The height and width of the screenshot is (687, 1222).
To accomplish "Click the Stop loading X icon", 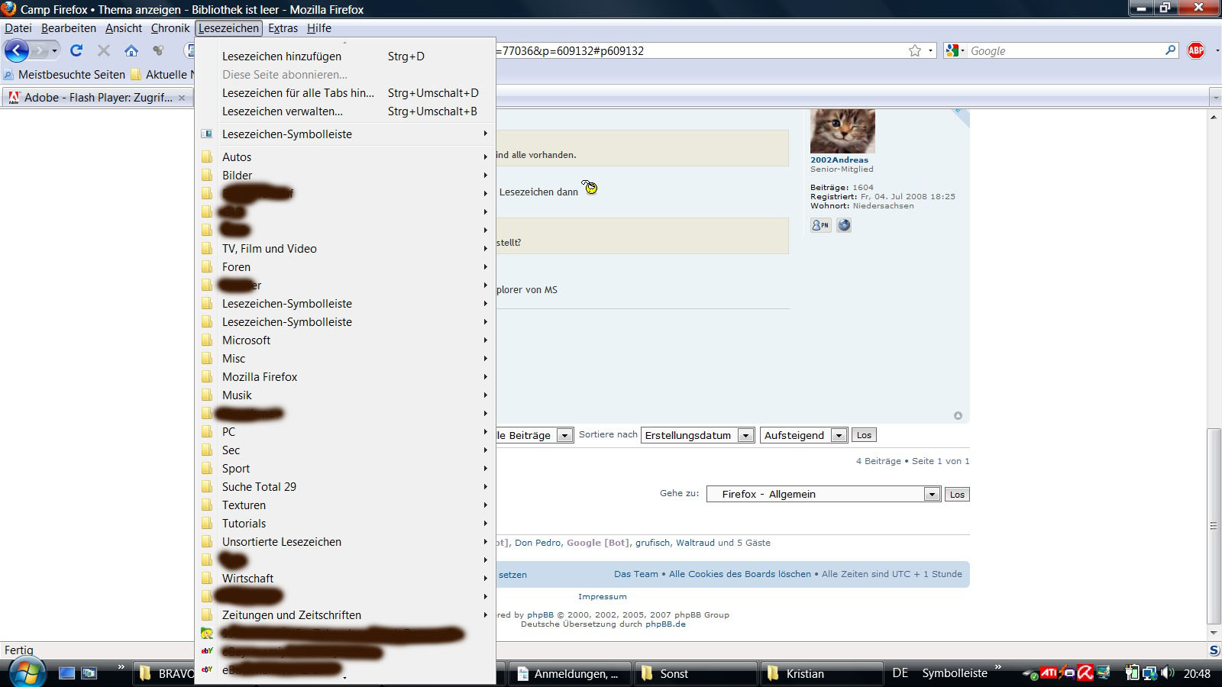I will click(x=104, y=50).
